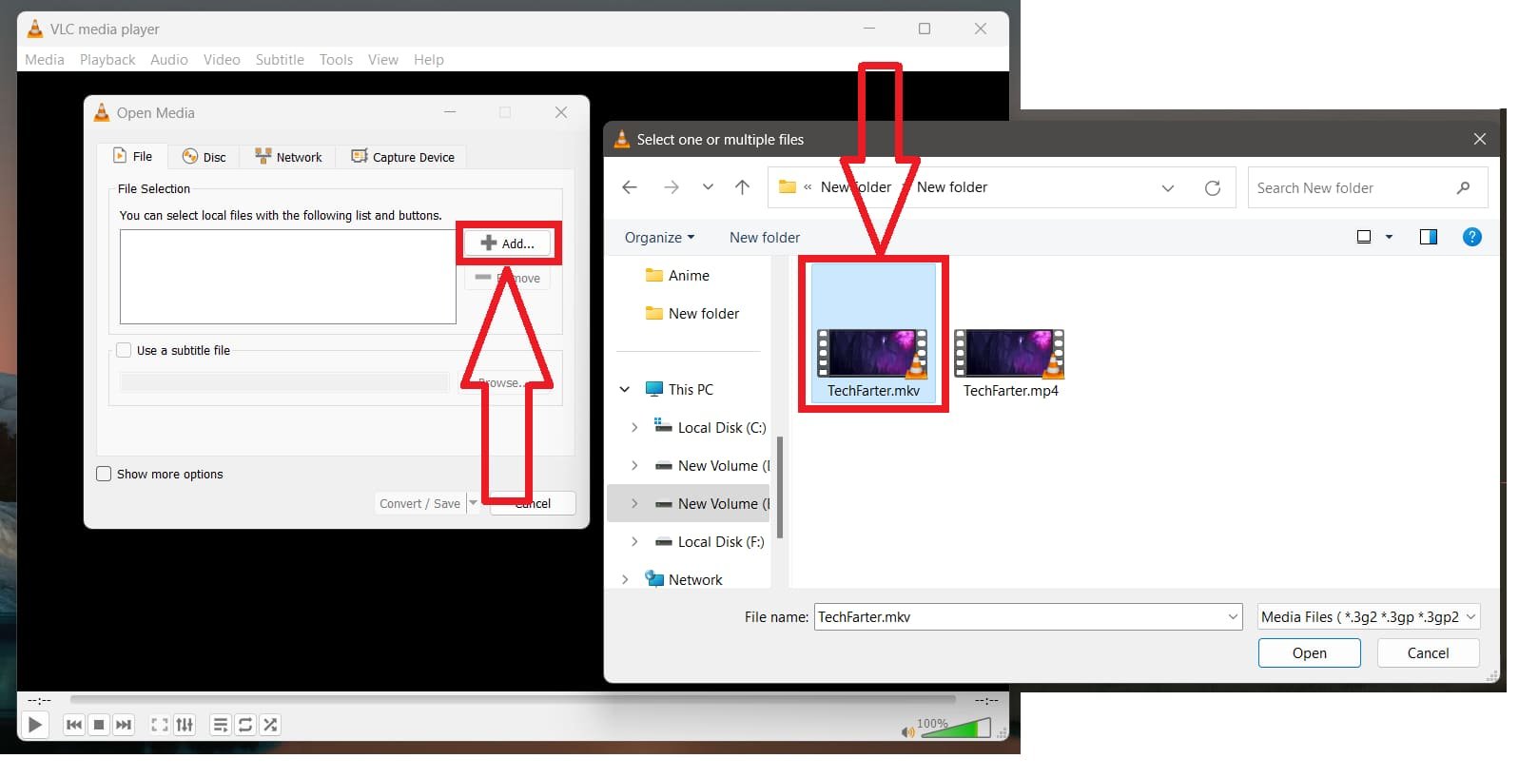Toggle fullscreen video icon
This screenshot has width=1519, height=778.
point(160,725)
